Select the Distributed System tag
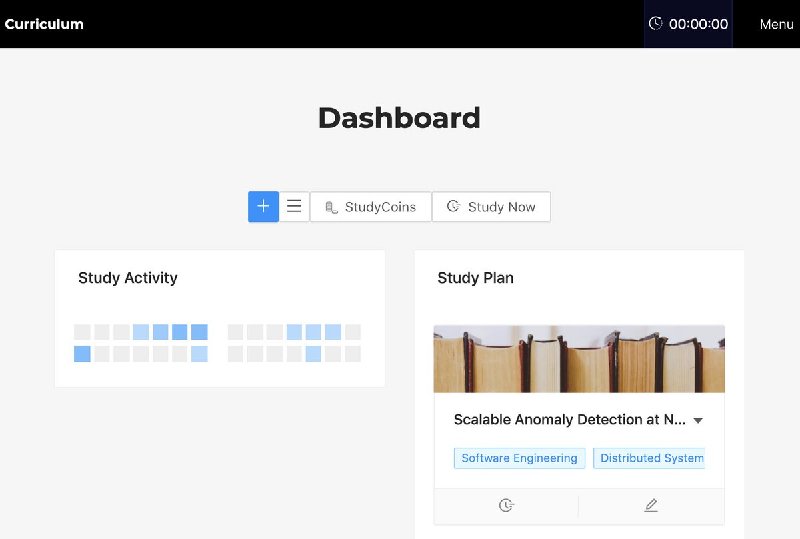The image size is (800, 539). [649, 458]
